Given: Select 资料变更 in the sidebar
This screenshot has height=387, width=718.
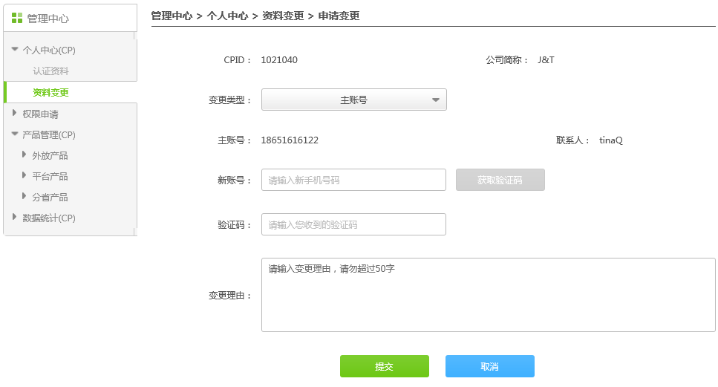Looking at the screenshot, I should pos(50,93).
